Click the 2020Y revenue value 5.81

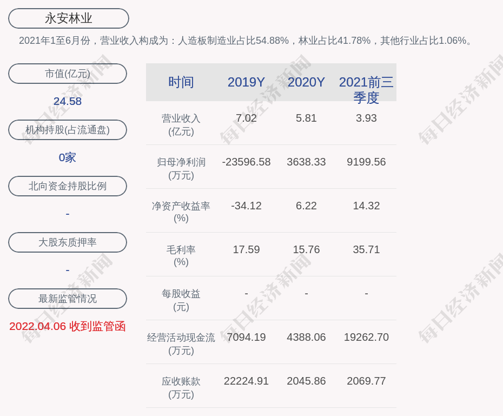point(306,118)
